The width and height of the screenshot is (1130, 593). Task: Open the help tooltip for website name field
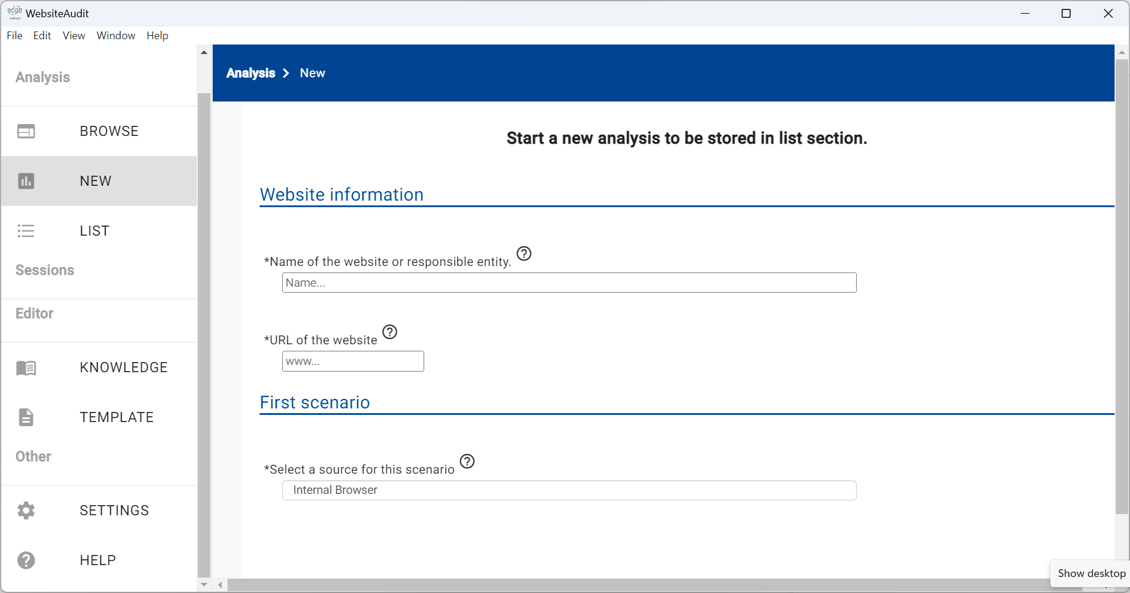[524, 253]
